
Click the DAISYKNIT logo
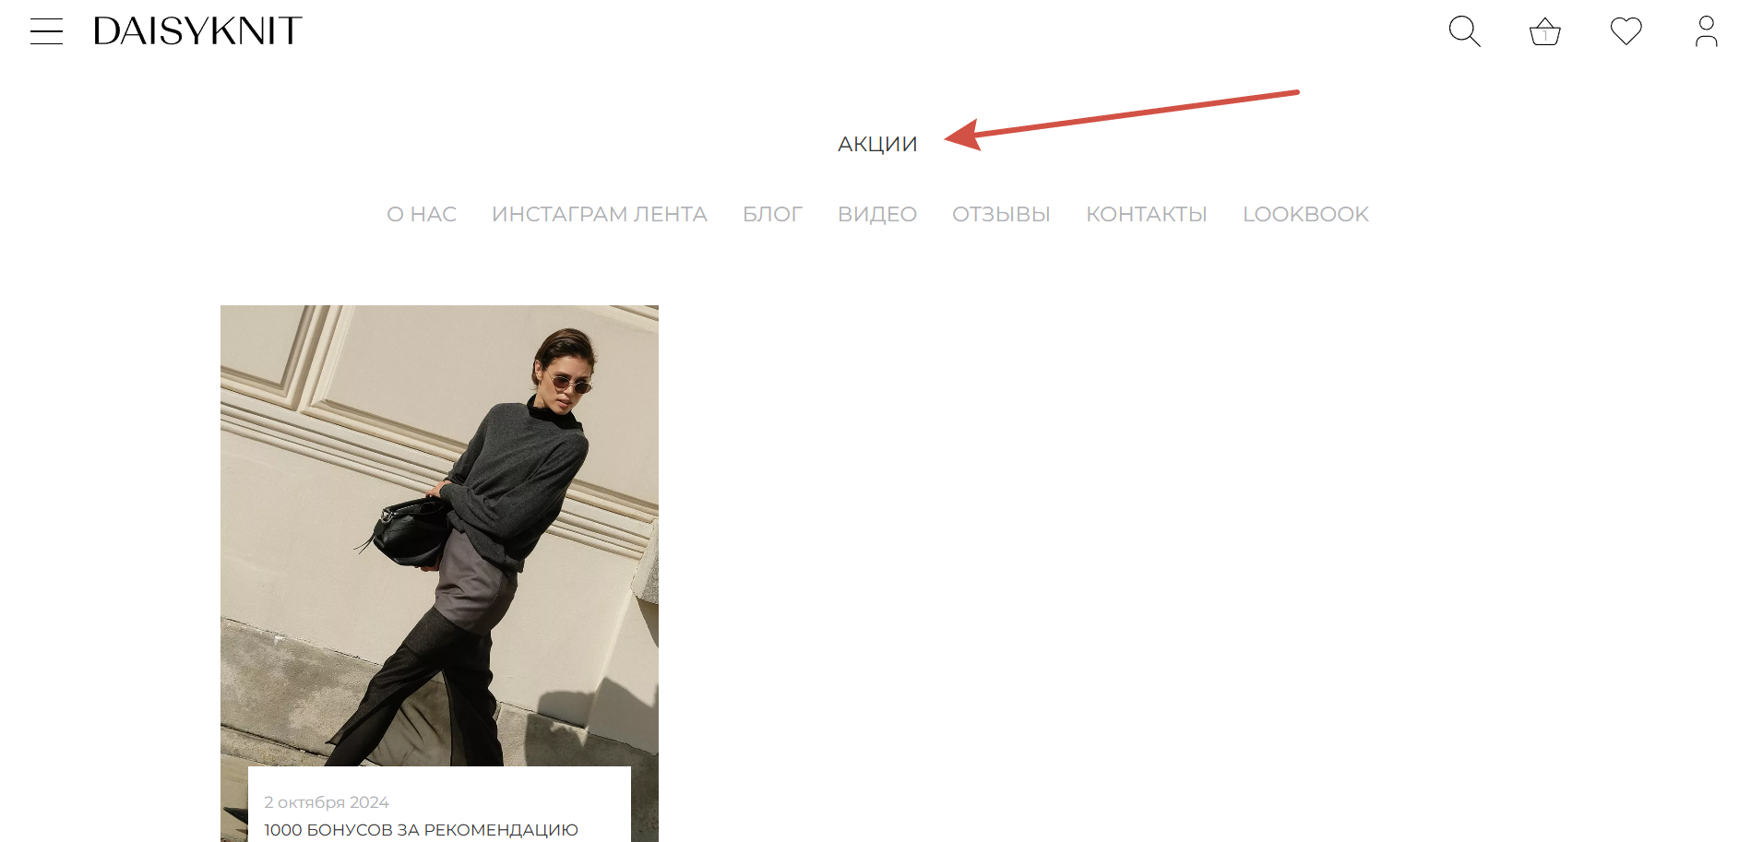tap(197, 31)
